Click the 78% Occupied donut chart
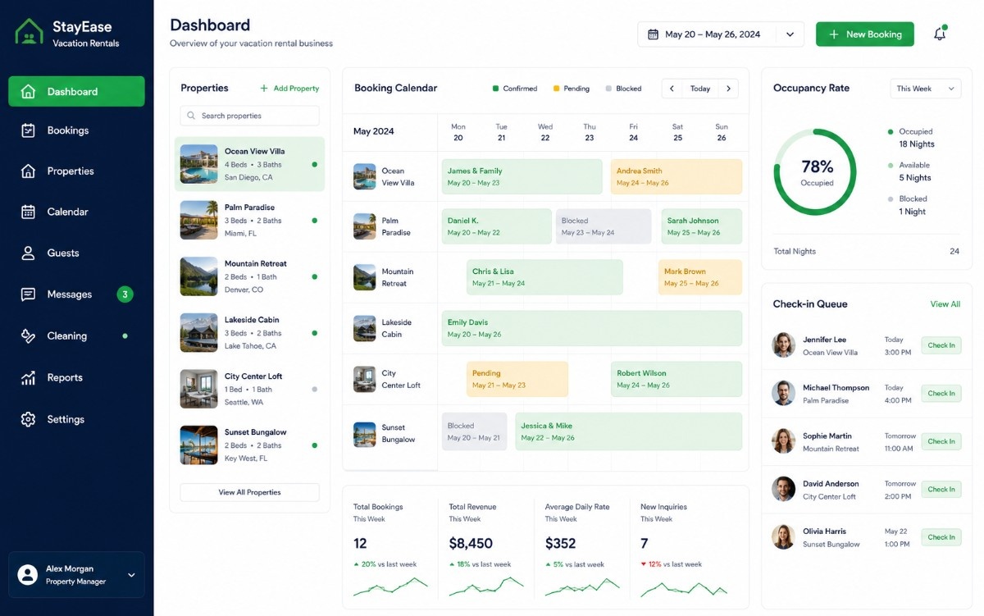This screenshot has height=616, width=984. point(815,172)
